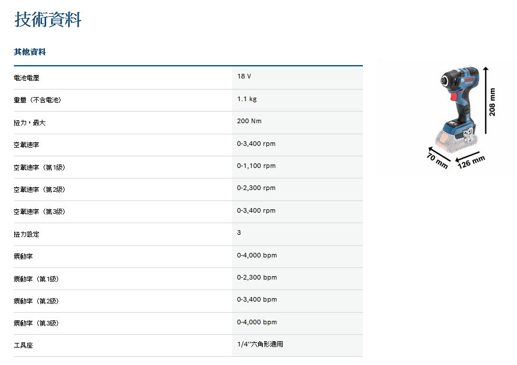
Task: Click the 扭力設定 row label
Action: pyautogui.click(x=27, y=234)
